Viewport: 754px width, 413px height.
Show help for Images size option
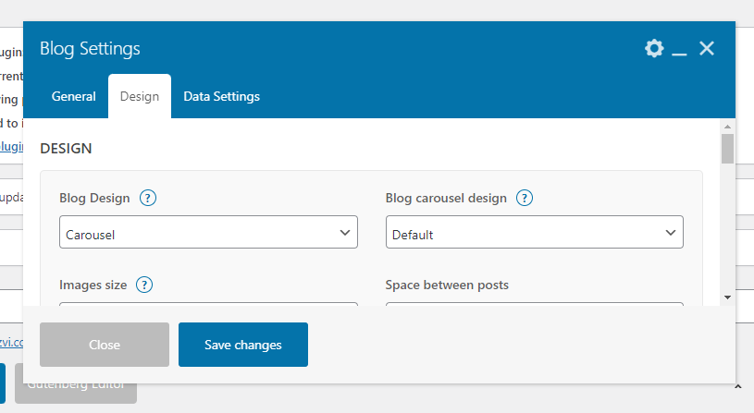tap(143, 285)
